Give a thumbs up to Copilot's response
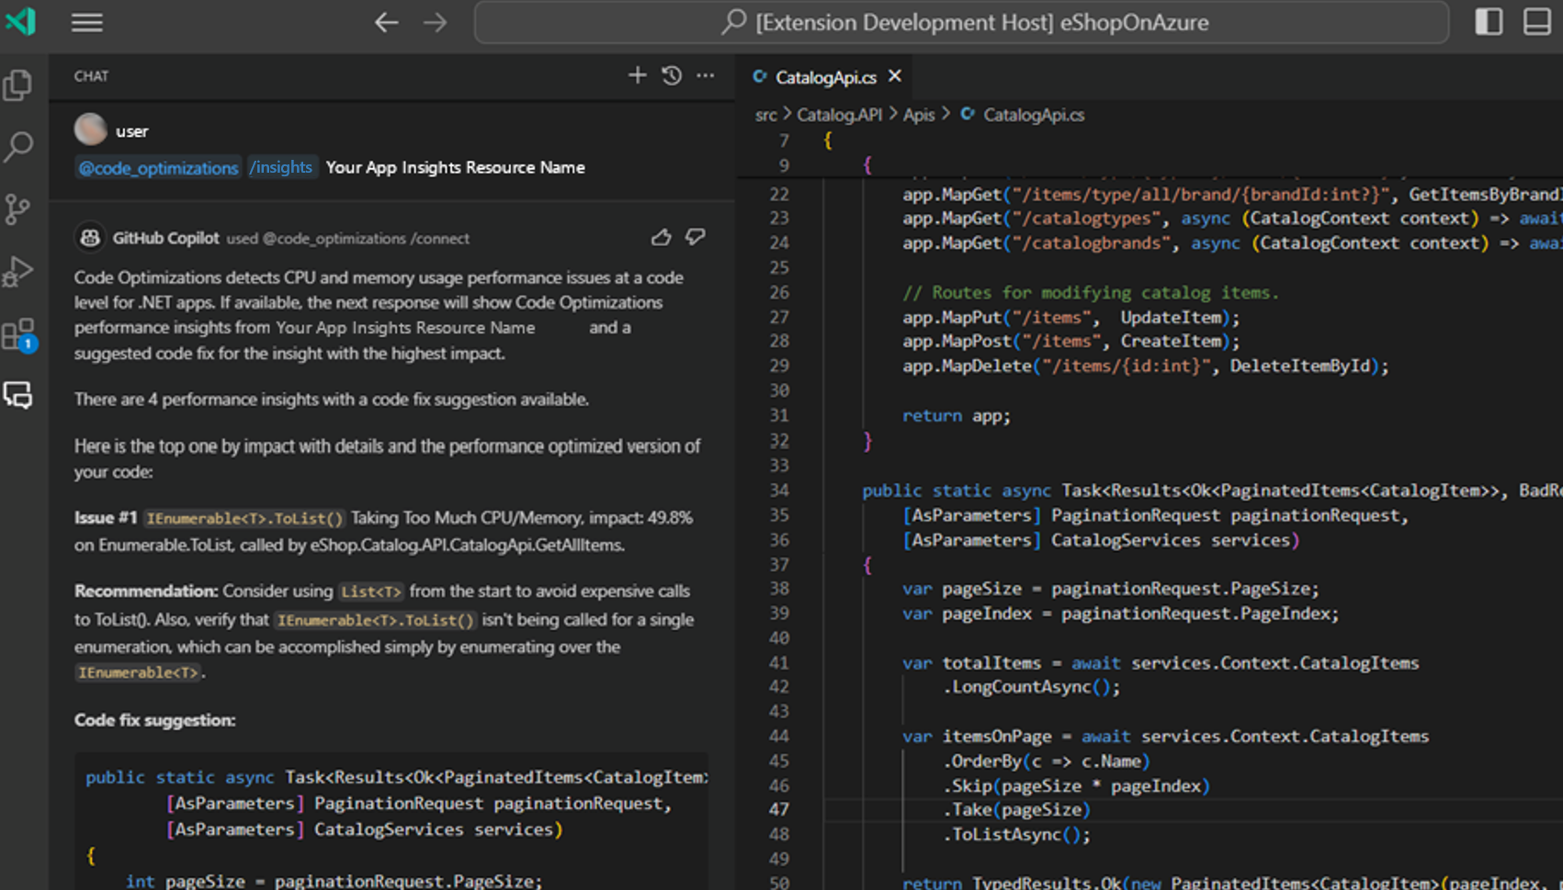 coord(661,237)
